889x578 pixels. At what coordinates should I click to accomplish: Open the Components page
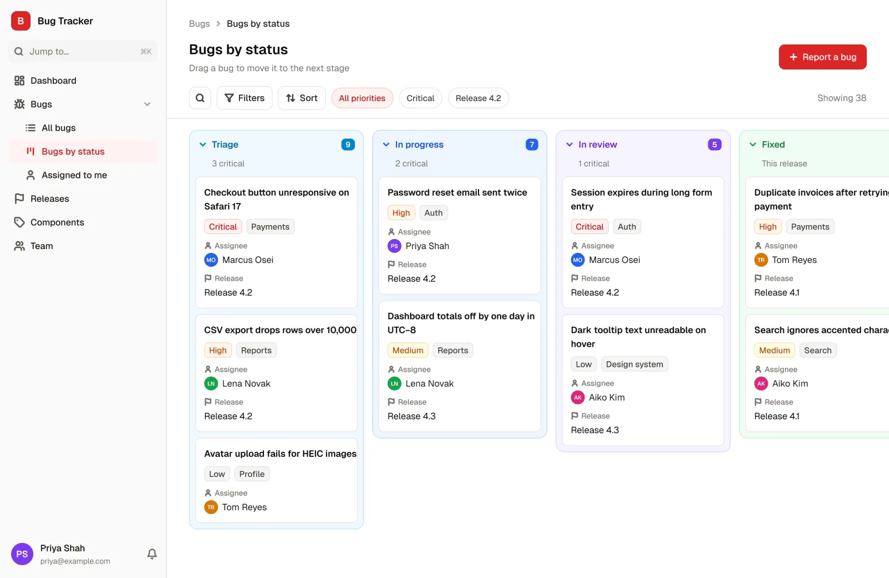83,222
